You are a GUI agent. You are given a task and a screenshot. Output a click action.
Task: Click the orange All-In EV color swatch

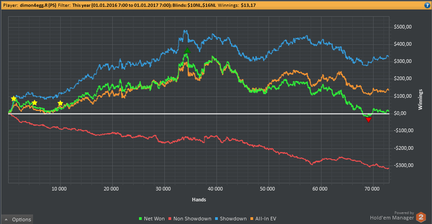252,219
